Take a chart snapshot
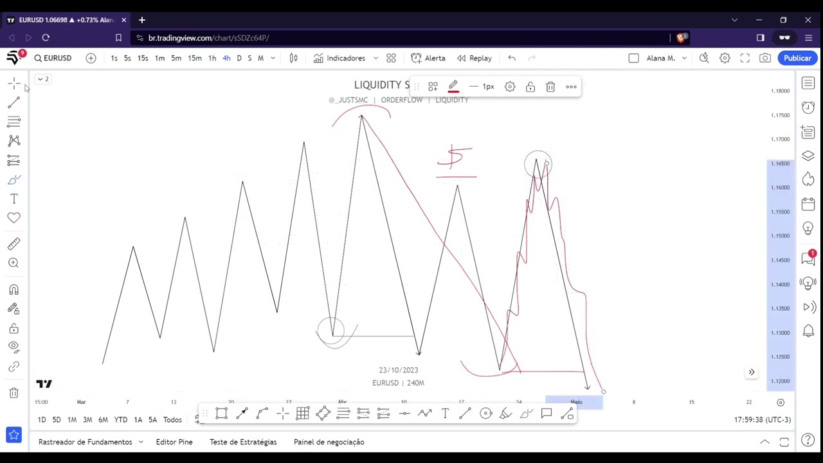The image size is (823, 463). [764, 58]
